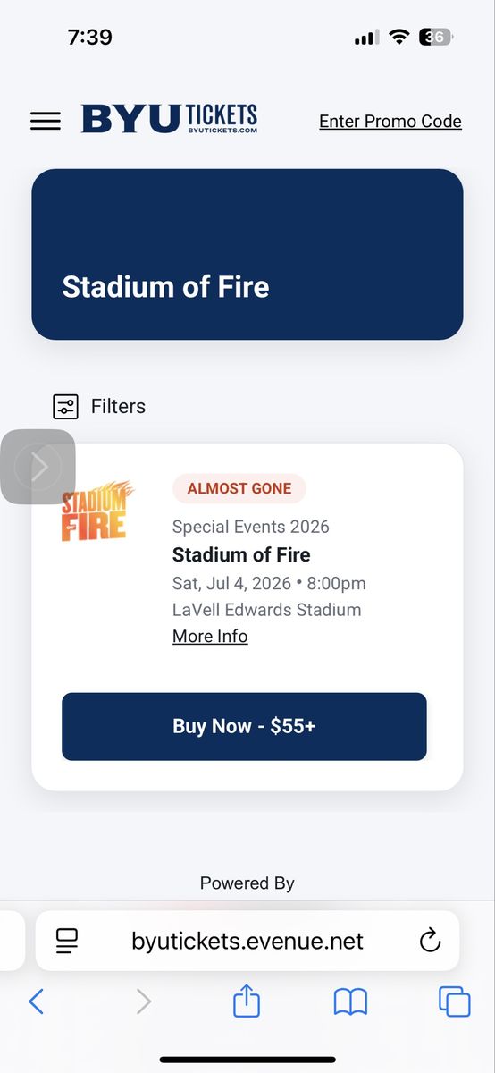Open the Filters sliders icon
The height and width of the screenshot is (1073, 495).
65,407
